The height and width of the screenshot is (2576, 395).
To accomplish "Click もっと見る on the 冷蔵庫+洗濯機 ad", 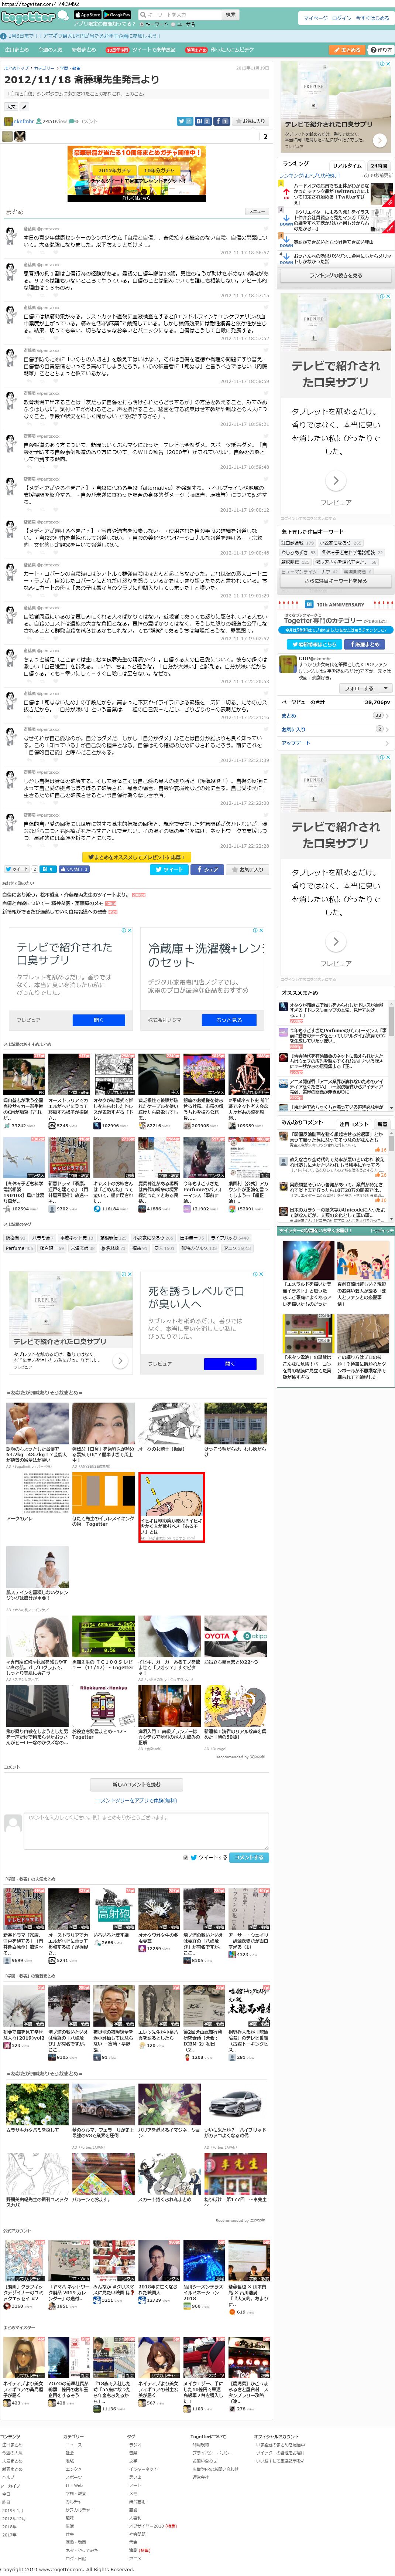I will click(x=229, y=1020).
